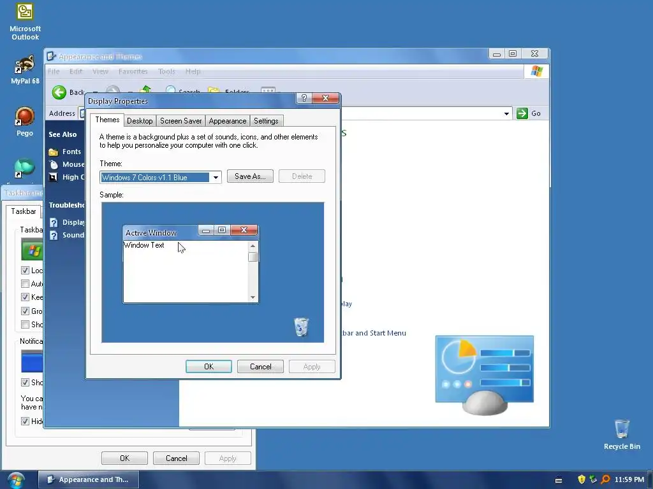
Task: Click the Appearance and Themes taskbar button
Action: 89,479
